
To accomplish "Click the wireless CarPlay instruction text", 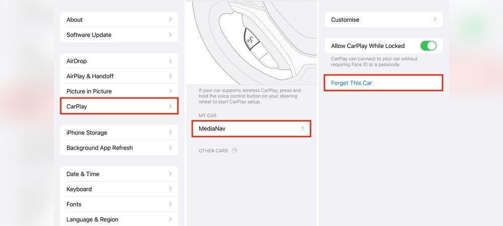I will (250, 96).
